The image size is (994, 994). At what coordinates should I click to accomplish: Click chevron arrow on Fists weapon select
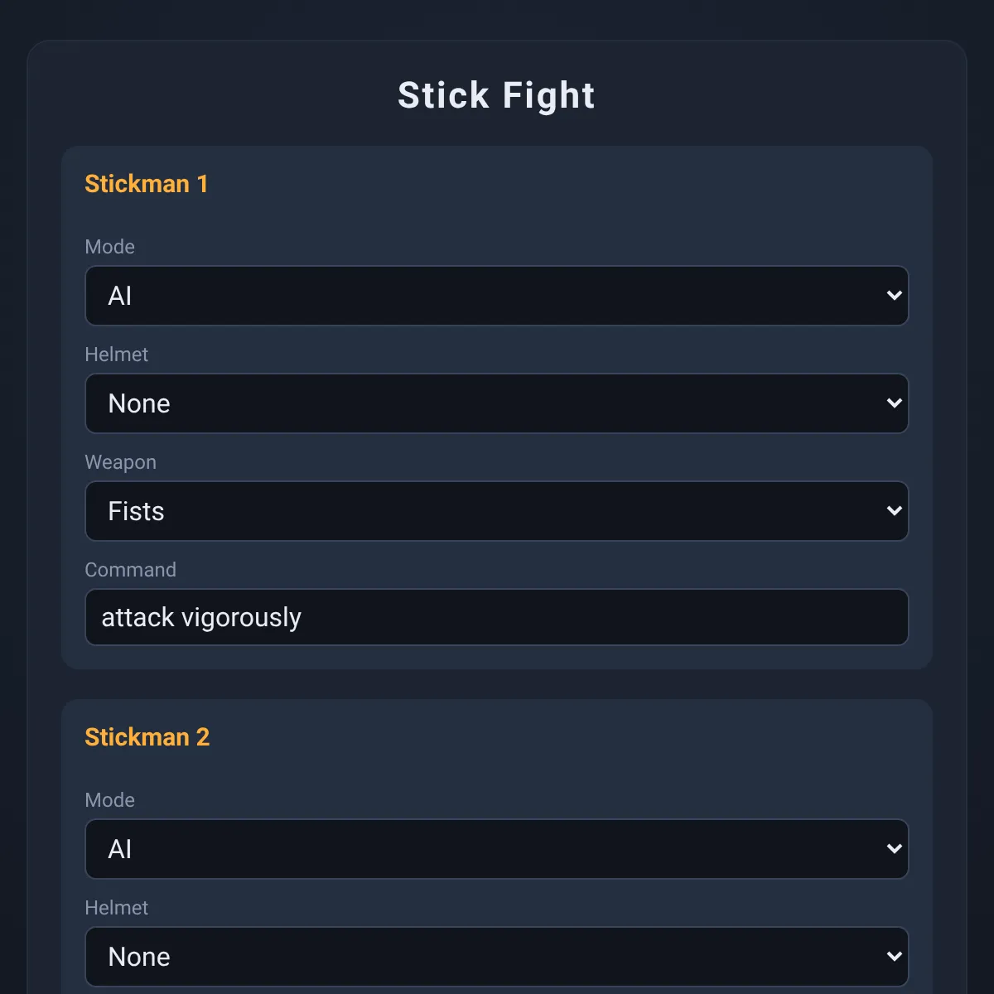[894, 511]
